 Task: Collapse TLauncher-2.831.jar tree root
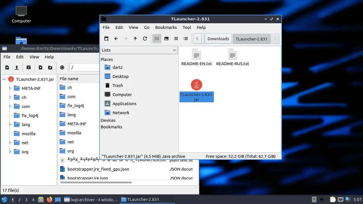(x=4, y=79)
